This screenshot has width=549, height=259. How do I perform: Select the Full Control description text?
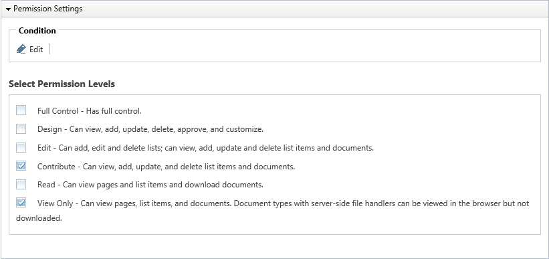coord(90,111)
